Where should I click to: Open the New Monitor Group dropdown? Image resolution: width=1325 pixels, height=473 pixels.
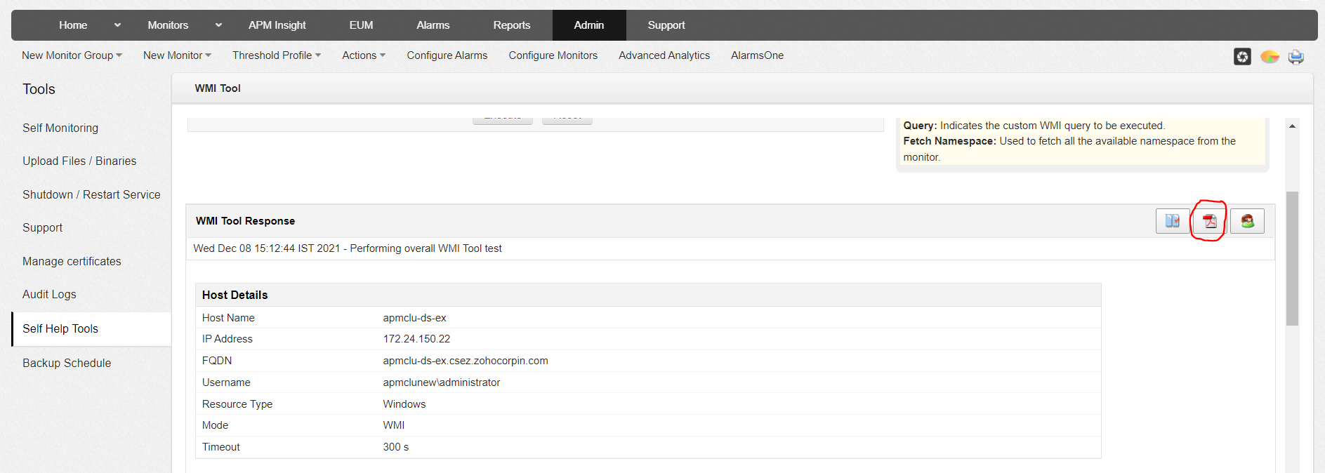click(72, 55)
